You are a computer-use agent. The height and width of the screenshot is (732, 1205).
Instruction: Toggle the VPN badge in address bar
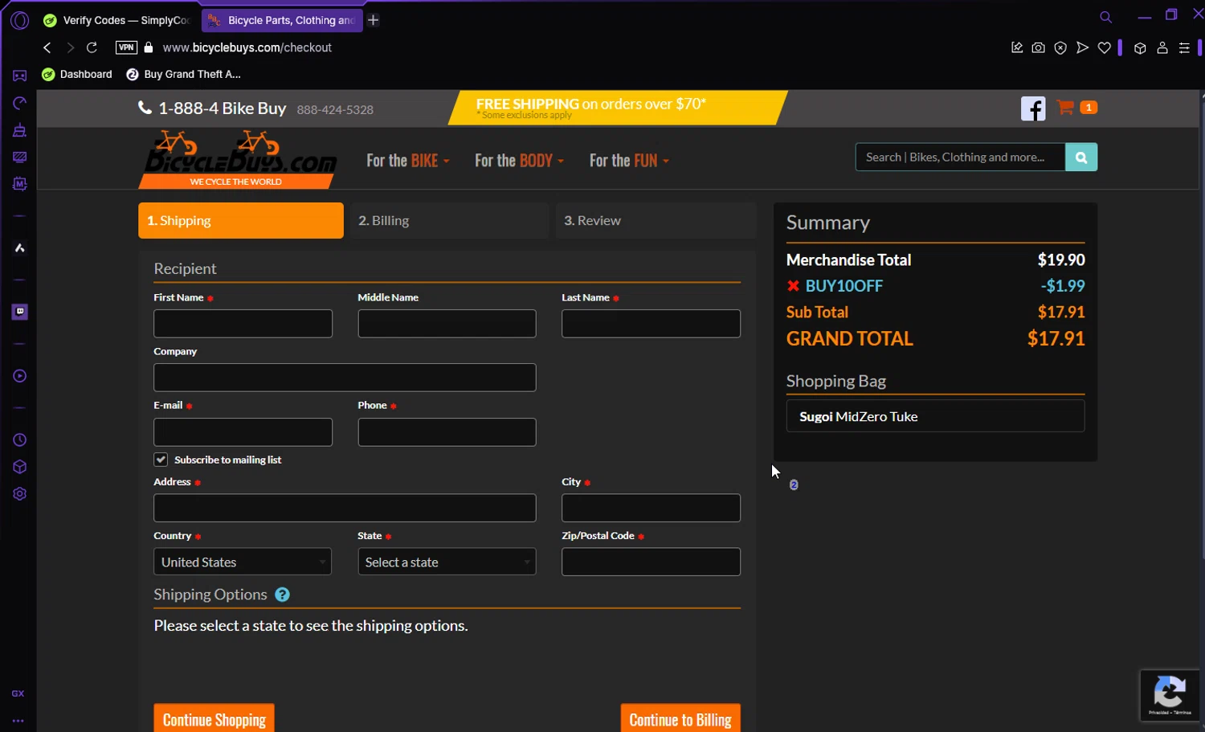point(126,47)
